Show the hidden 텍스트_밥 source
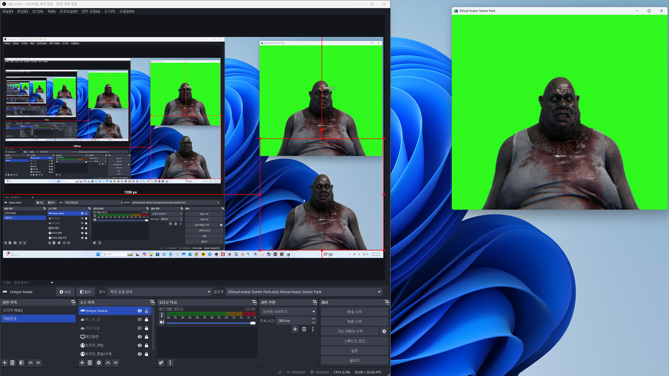 [x=139, y=319]
